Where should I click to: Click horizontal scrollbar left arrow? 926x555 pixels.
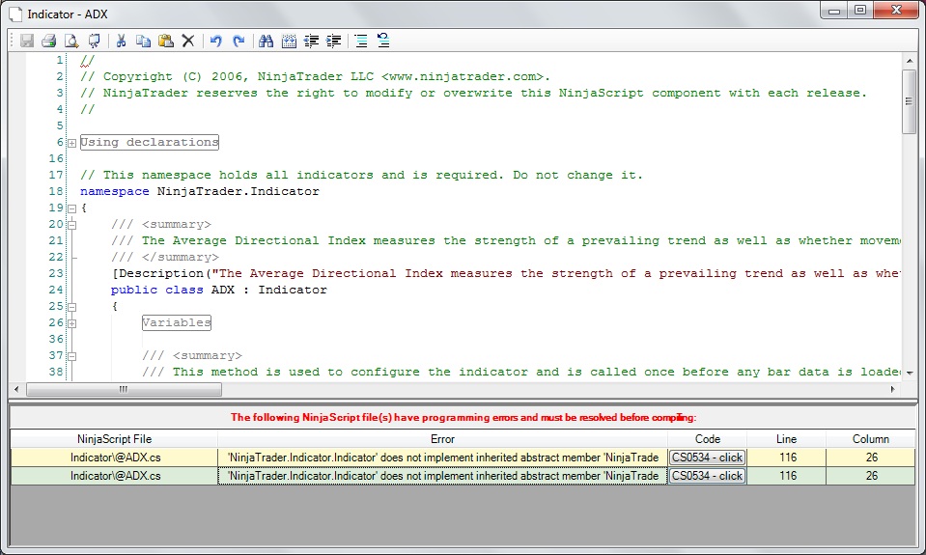16,389
